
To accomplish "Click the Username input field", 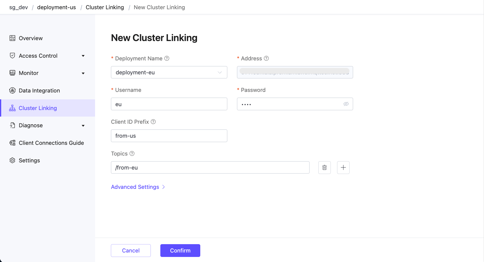I will [169, 104].
